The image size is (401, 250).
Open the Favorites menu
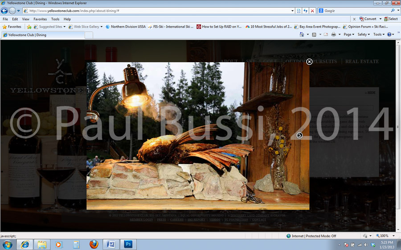point(40,19)
